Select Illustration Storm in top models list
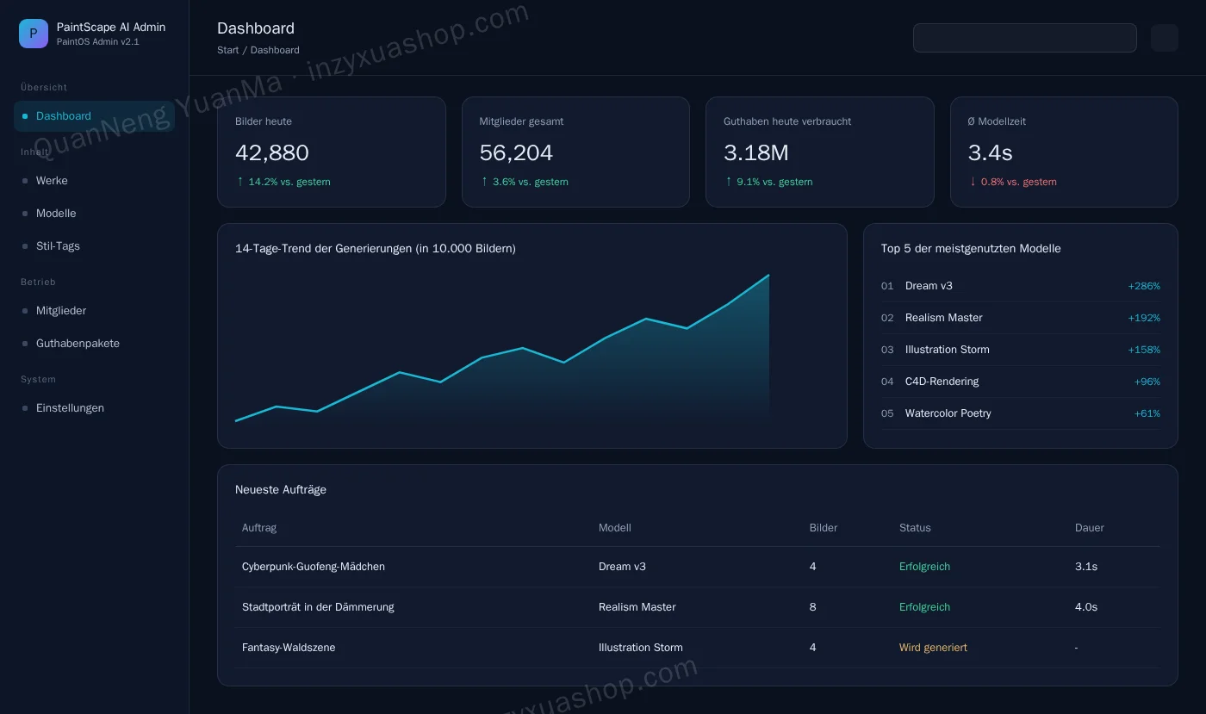This screenshot has height=714, width=1206. 1021,350
